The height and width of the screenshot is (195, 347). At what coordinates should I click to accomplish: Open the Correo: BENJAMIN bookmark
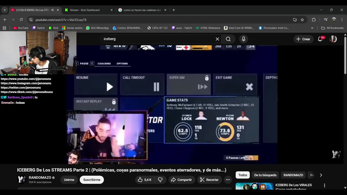coord(127,28)
